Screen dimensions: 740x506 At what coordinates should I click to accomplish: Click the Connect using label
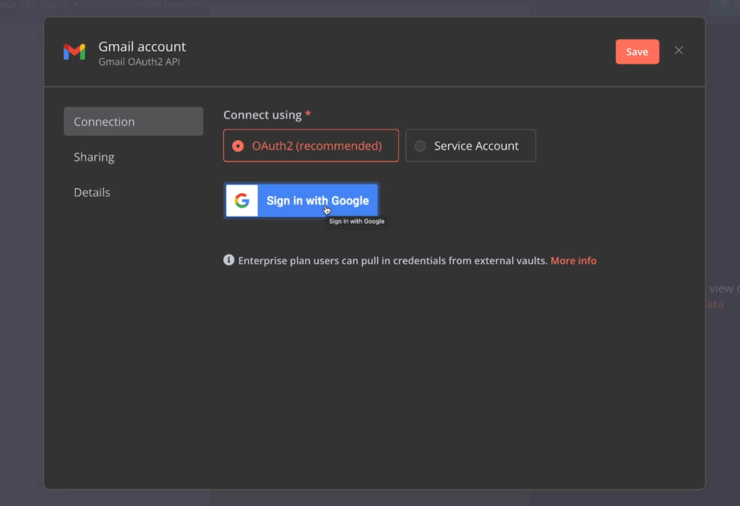(x=262, y=115)
